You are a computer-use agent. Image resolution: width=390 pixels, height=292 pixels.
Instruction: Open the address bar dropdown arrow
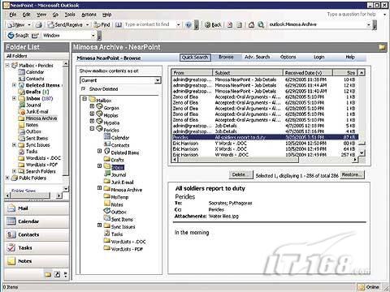tap(368, 24)
